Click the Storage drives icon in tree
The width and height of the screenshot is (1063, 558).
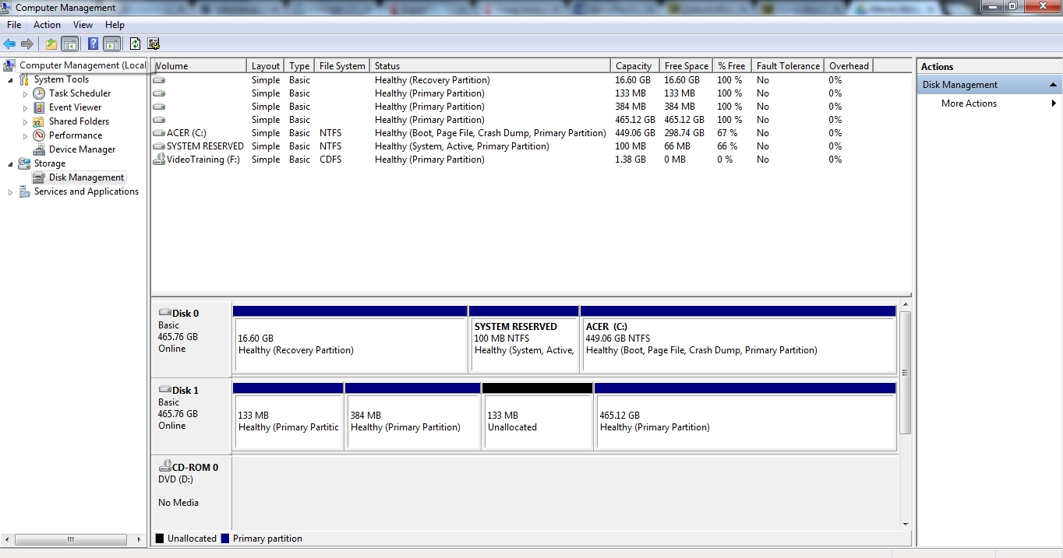(24, 163)
